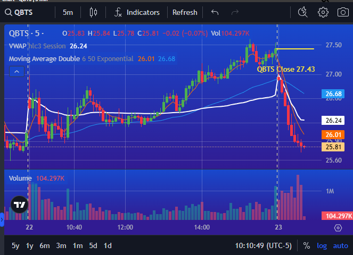
Task: Undo the last chart action
Action: pyautogui.click(x=215, y=12)
